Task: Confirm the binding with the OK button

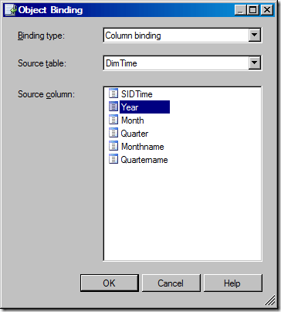Action: click(110, 283)
